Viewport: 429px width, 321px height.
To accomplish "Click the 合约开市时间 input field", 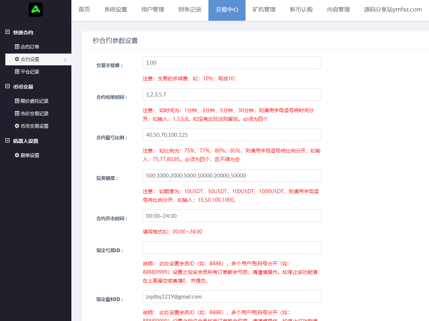I will coord(232,216).
